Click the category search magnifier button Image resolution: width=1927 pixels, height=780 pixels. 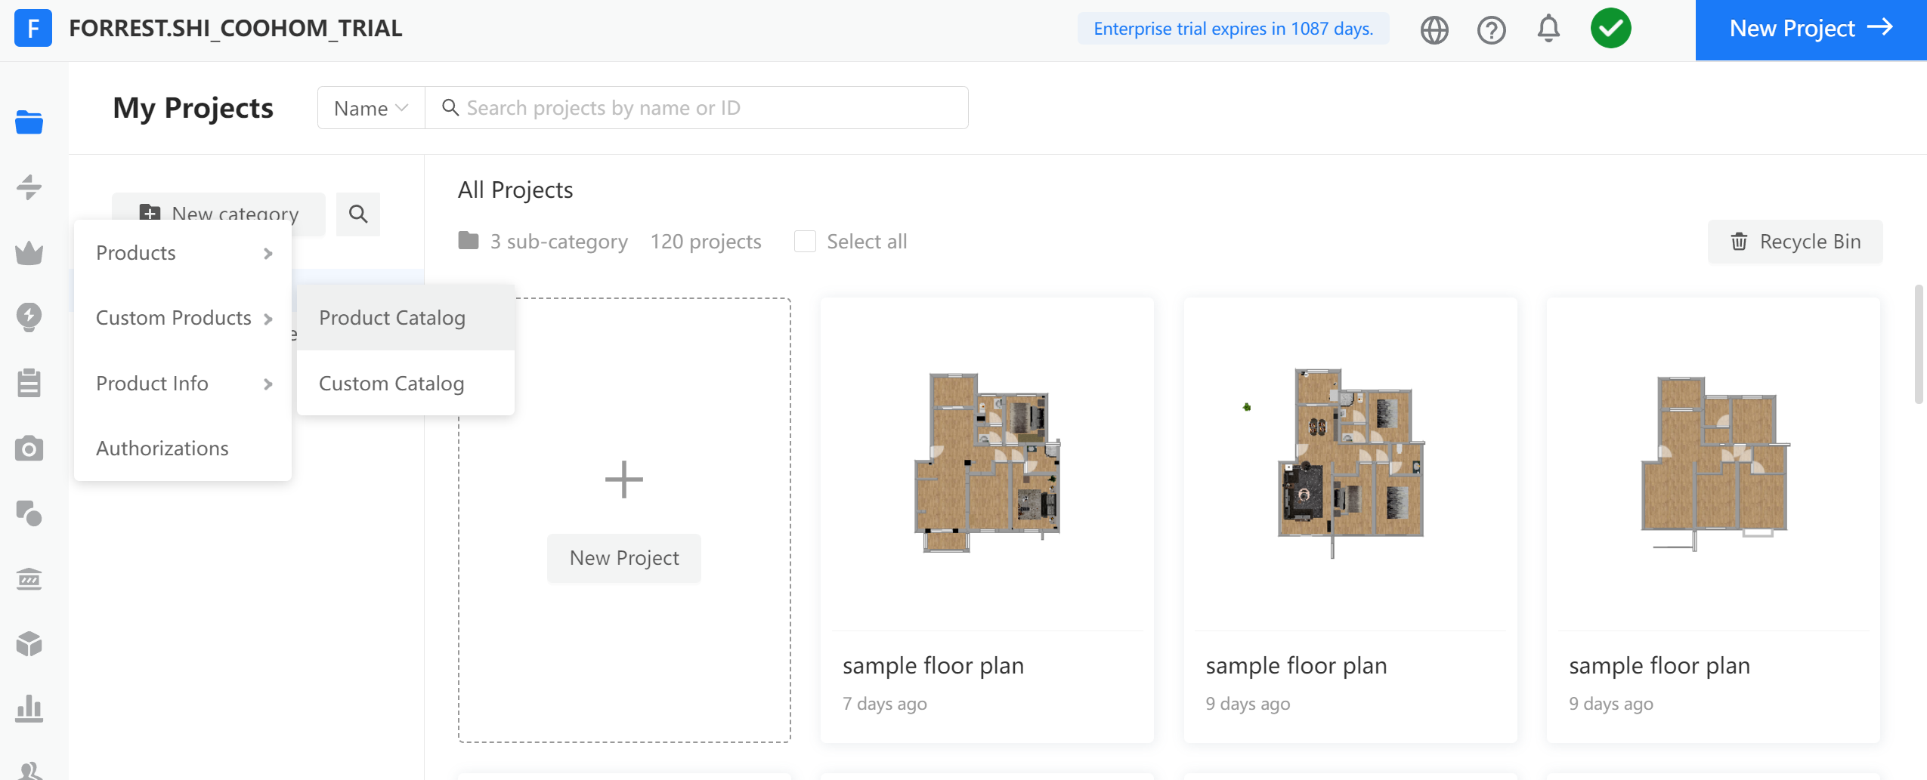pyautogui.click(x=358, y=214)
